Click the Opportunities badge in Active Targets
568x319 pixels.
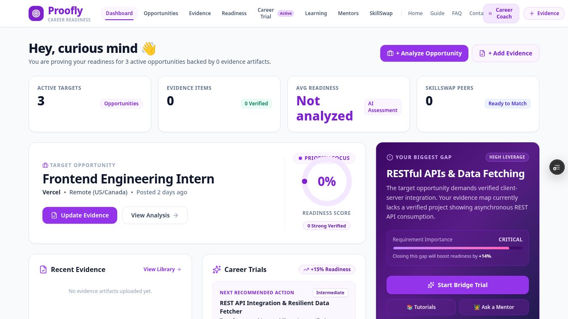tap(121, 104)
